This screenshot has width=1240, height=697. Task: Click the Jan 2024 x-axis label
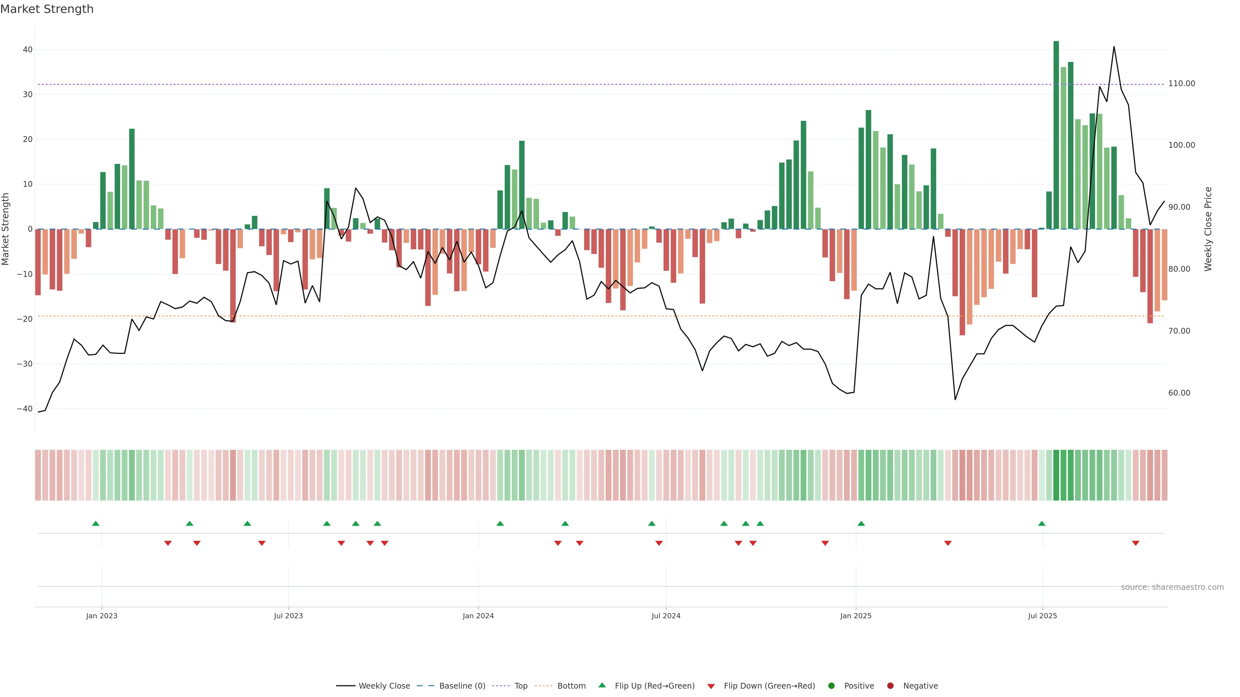[478, 616]
